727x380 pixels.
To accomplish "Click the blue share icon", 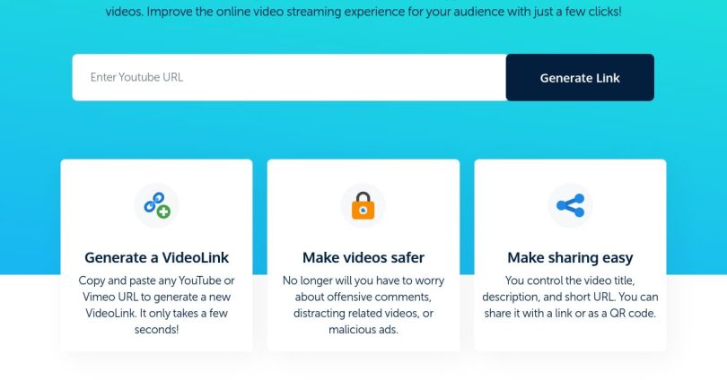I will click(x=570, y=206).
